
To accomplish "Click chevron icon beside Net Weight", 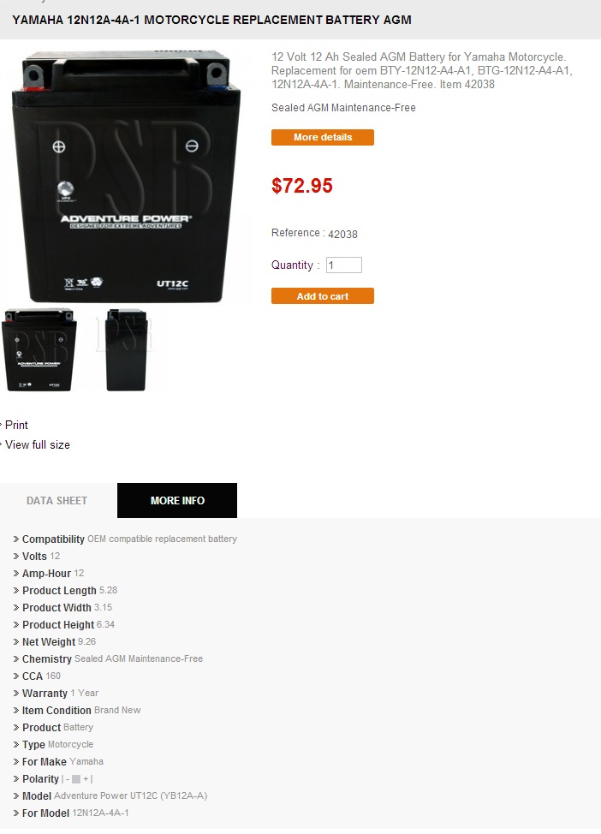I will click(16, 642).
